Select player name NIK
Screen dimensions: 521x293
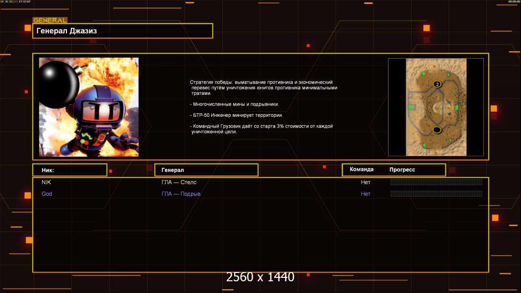[x=46, y=182]
